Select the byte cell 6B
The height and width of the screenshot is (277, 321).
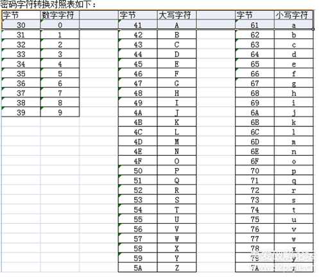coord(255,122)
